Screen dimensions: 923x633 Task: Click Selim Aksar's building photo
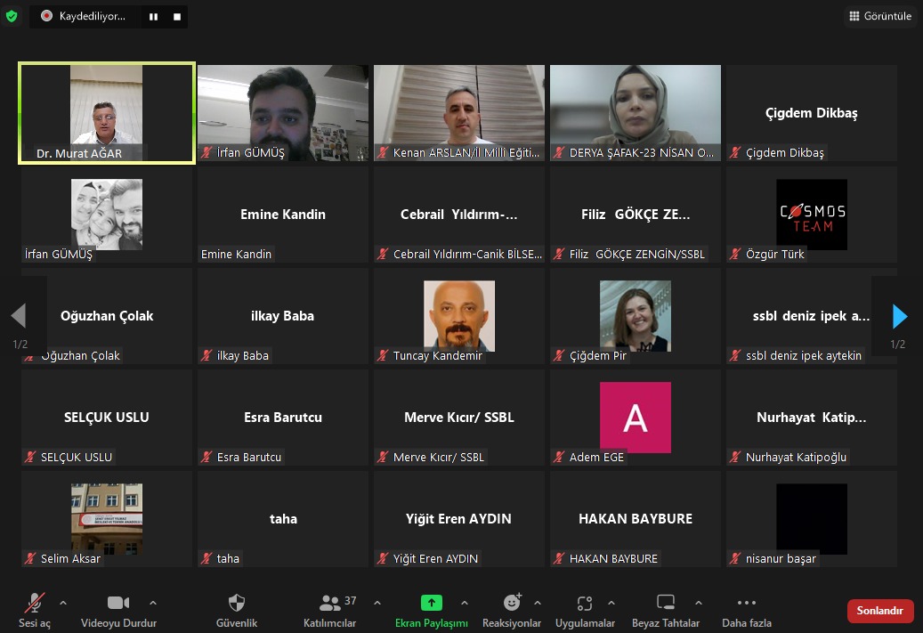(107, 519)
